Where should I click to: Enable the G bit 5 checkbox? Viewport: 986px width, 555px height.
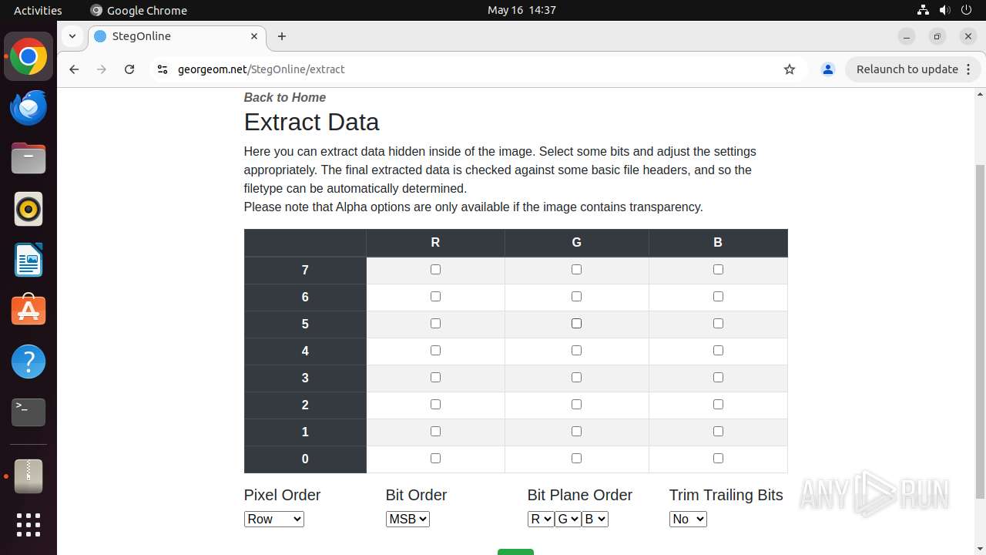coord(576,324)
